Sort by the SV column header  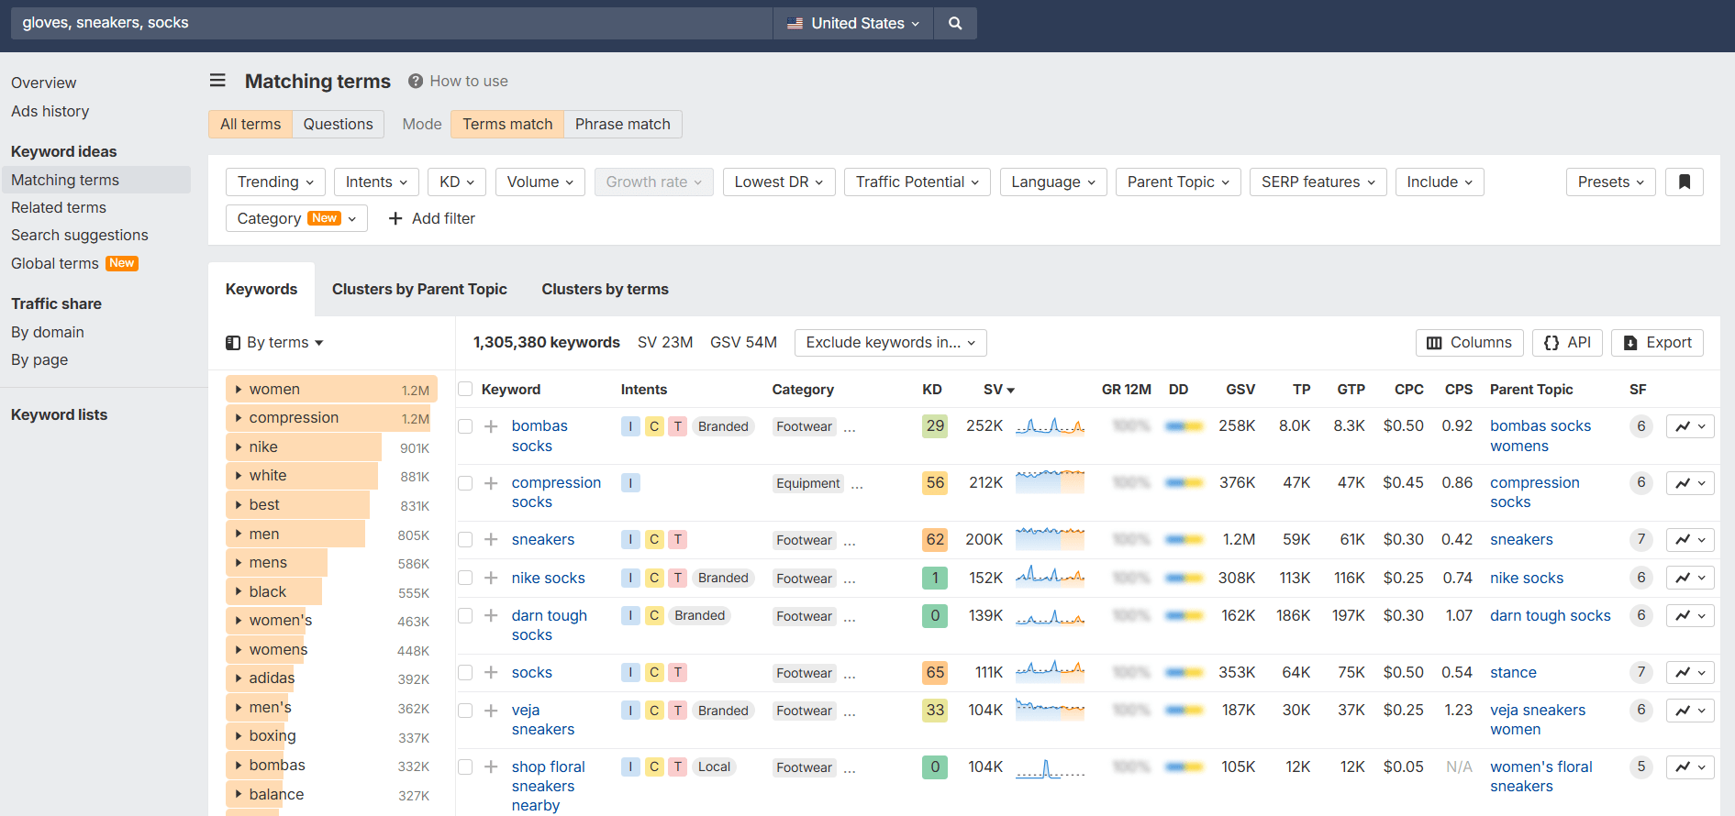coord(998,389)
